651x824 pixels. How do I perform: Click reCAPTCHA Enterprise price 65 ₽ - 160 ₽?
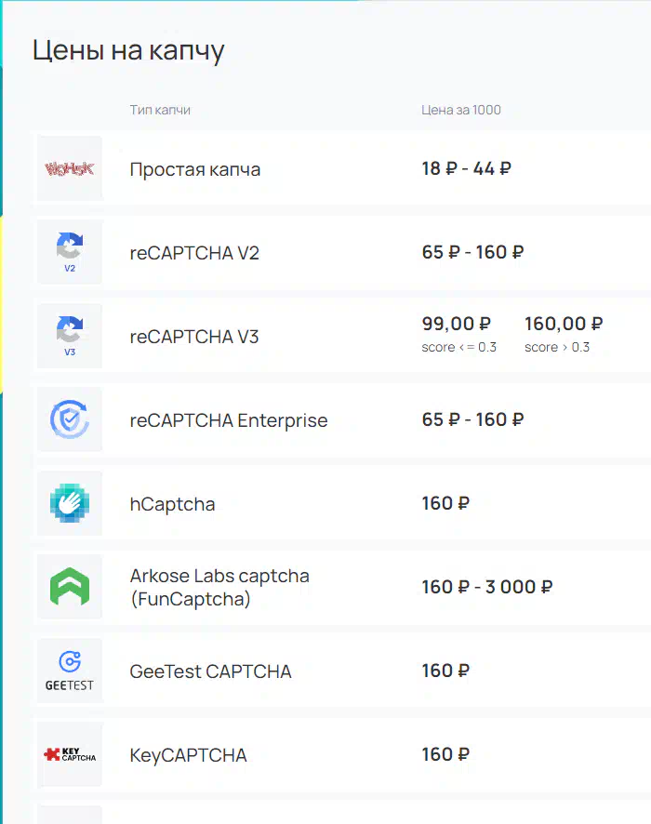(472, 419)
